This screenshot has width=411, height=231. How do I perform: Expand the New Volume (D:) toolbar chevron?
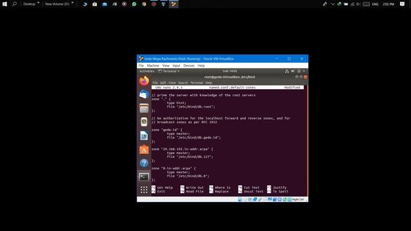pyautogui.click(x=73, y=3)
